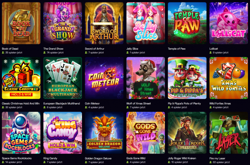
Task: Launch The Grand Show game tile
Action: coord(62,23)
